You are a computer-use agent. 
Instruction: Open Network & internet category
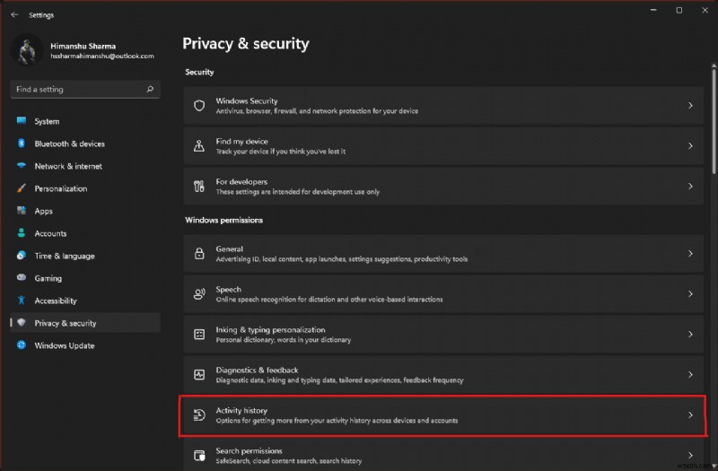click(x=68, y=166)
